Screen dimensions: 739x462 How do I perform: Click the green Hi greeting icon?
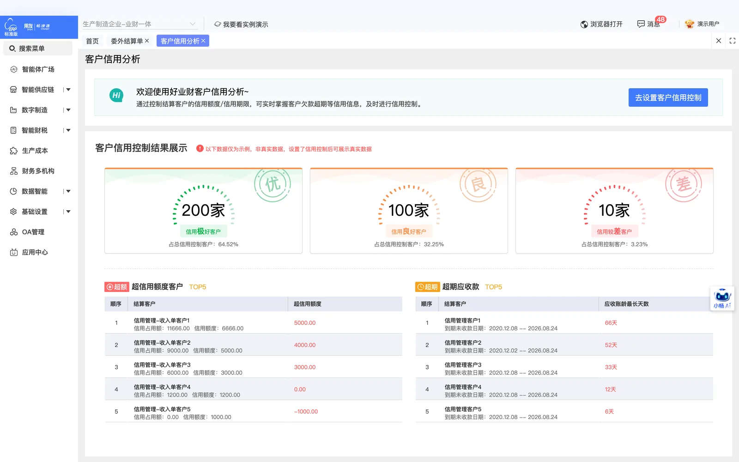tap(116, 96)
